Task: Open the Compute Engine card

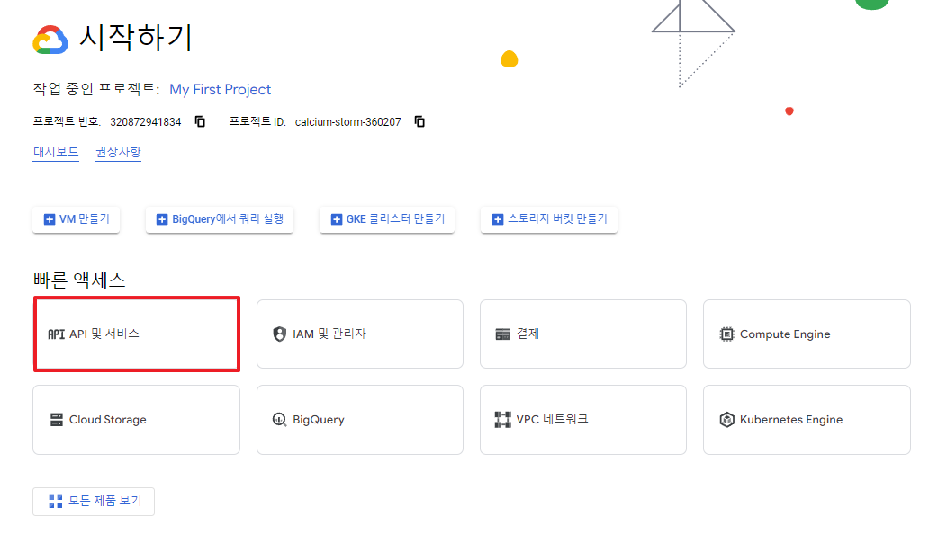Action: (x=807, y=334)
